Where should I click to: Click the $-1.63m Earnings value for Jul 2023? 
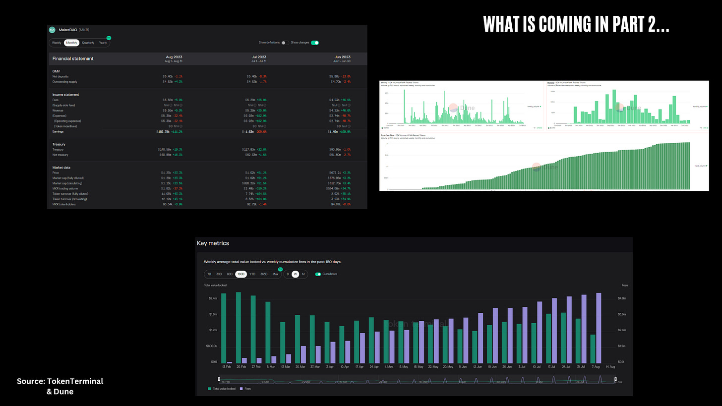pos(248,132)
